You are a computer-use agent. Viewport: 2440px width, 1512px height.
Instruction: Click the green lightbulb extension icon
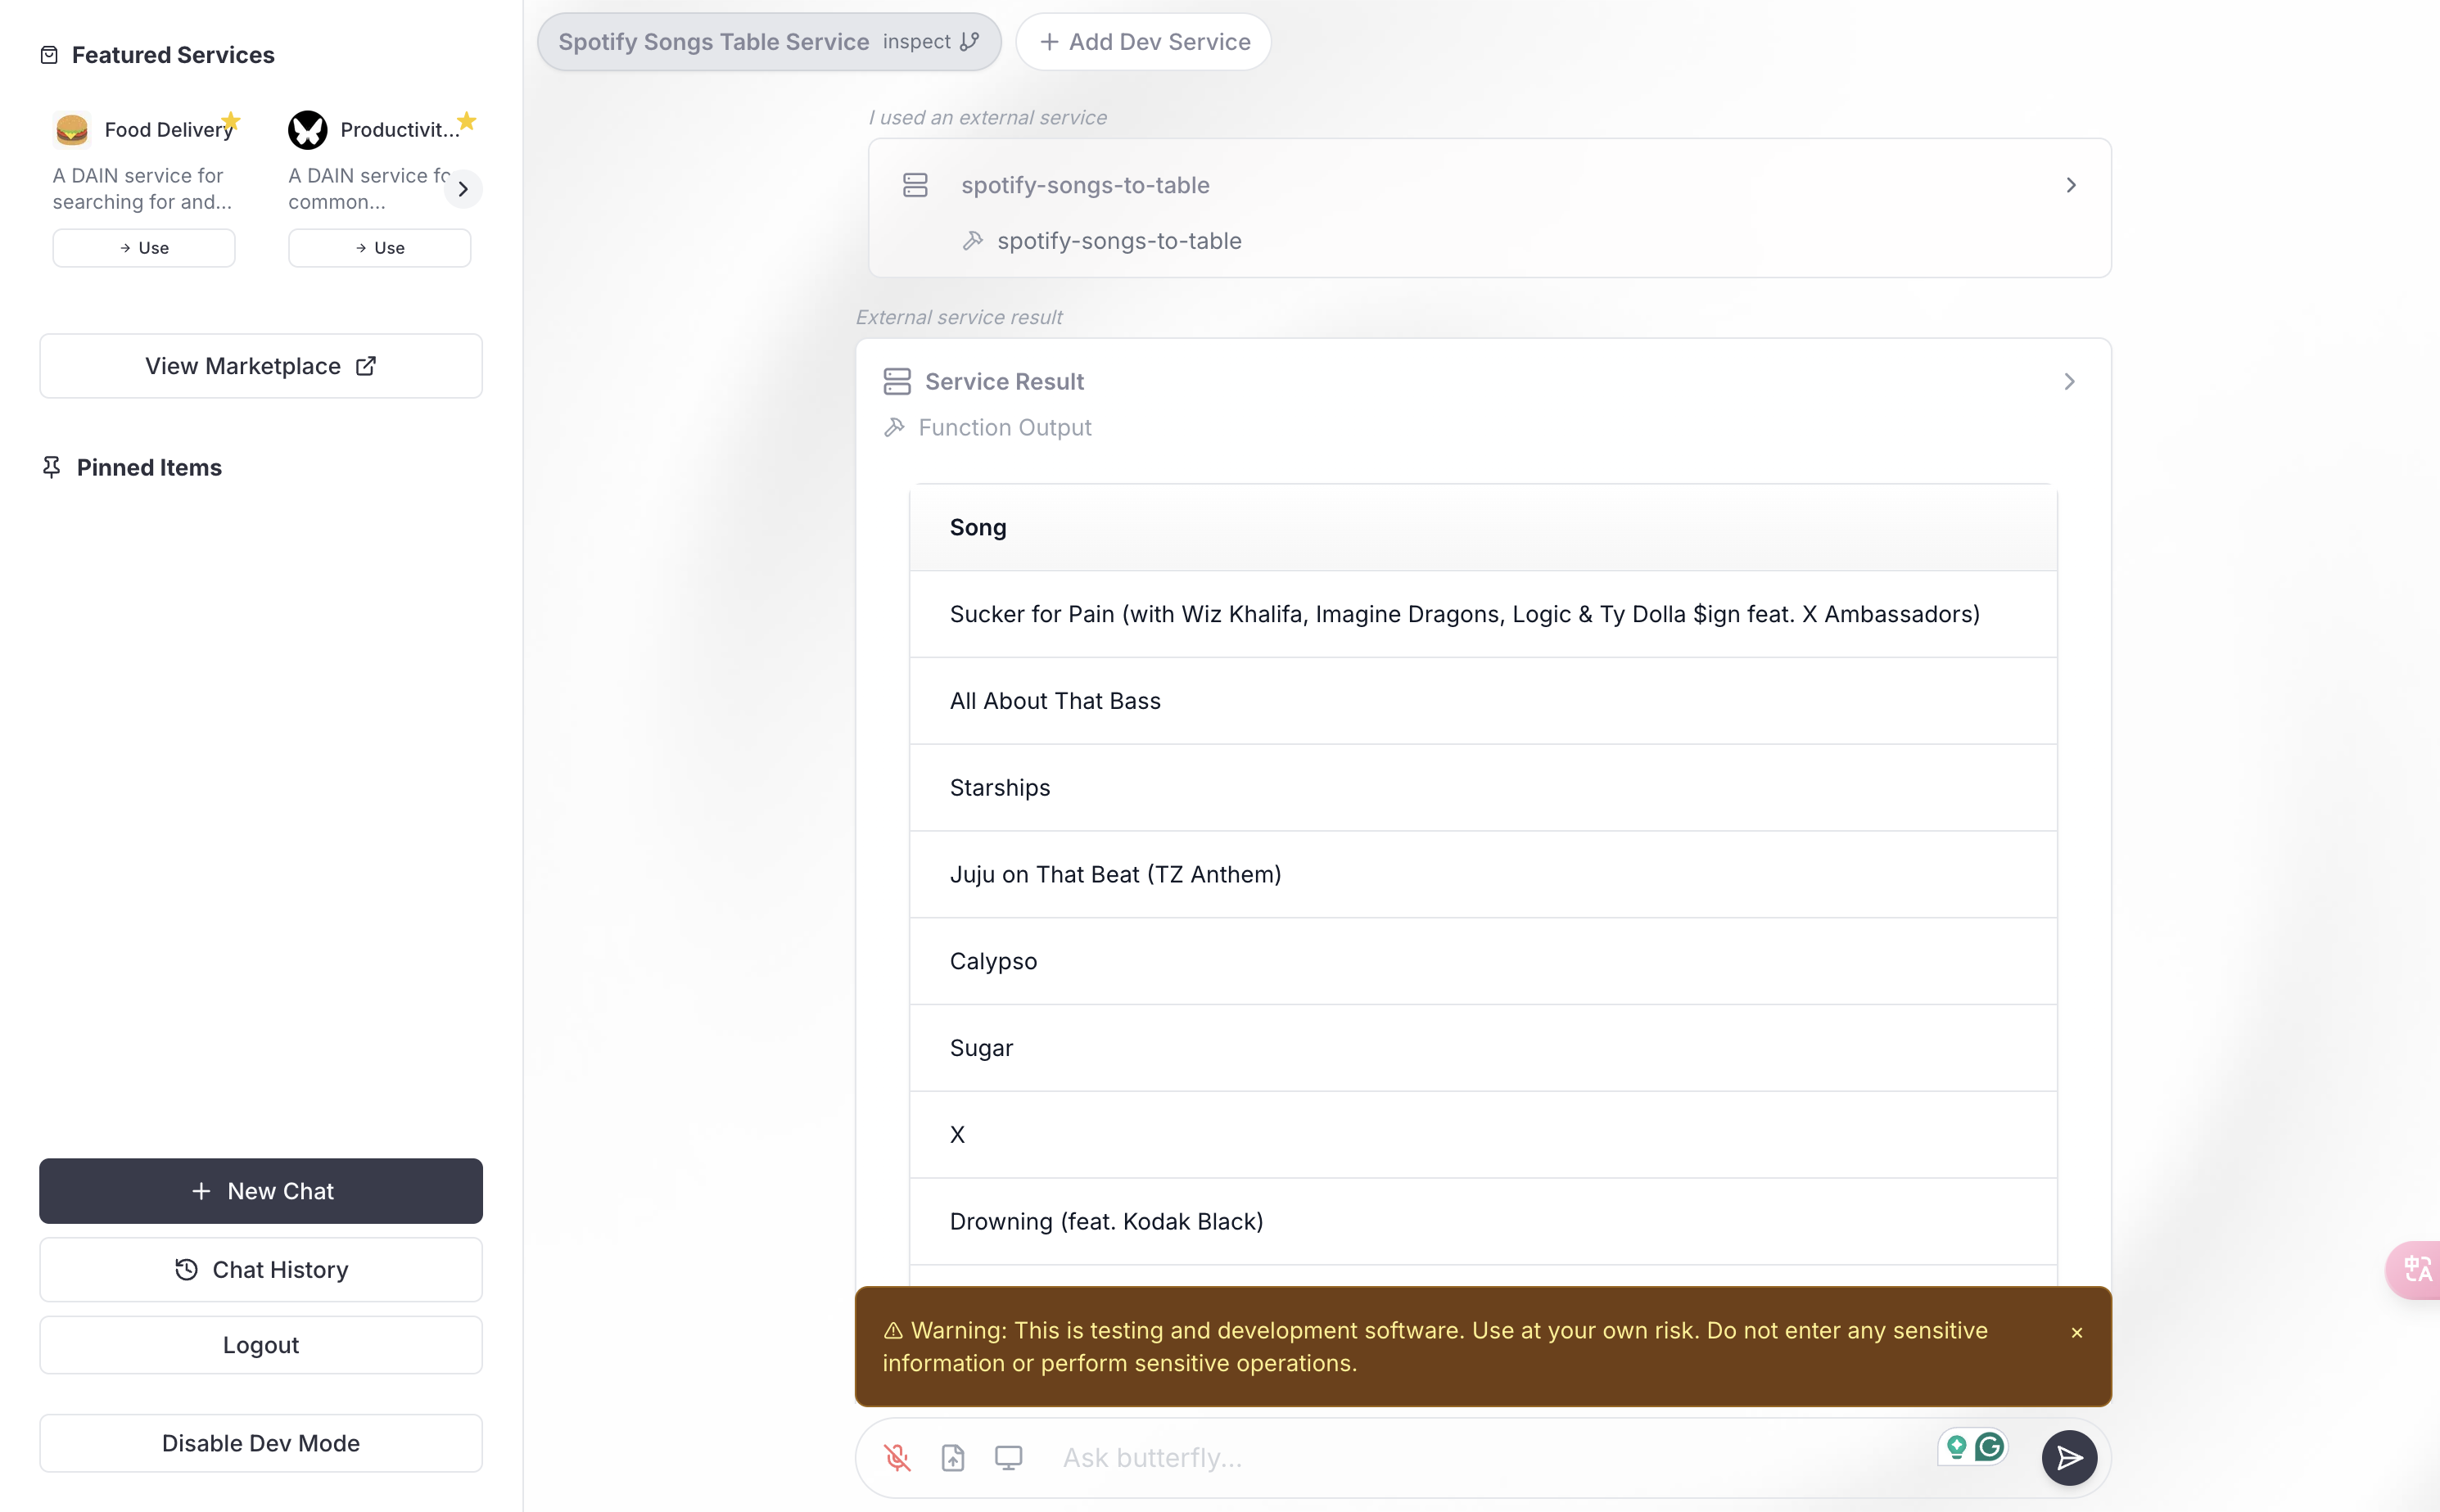(x=1956, y=1446)
